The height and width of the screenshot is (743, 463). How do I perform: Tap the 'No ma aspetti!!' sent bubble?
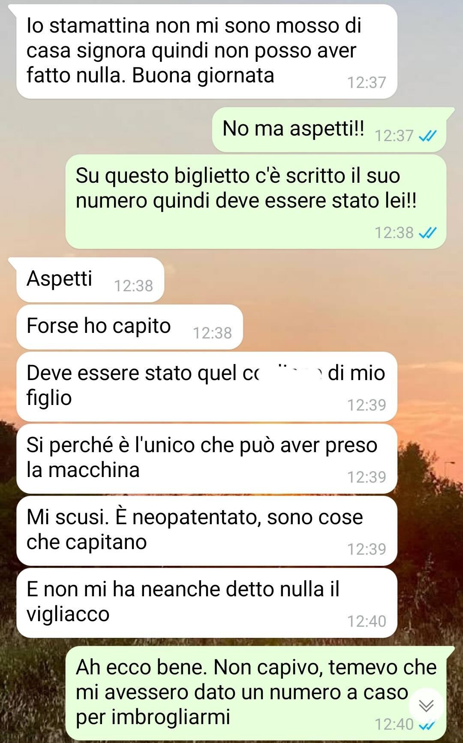tap(329, 130)
